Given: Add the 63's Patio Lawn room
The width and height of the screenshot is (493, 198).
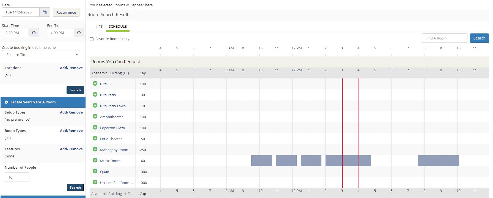Looking at the screenshot, I should coord(95,105).
